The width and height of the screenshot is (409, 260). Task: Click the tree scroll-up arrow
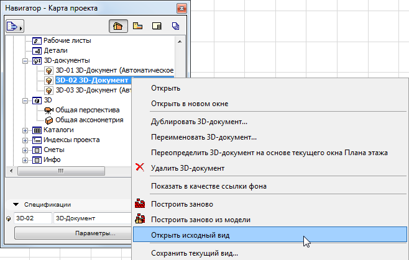[180, 42]
